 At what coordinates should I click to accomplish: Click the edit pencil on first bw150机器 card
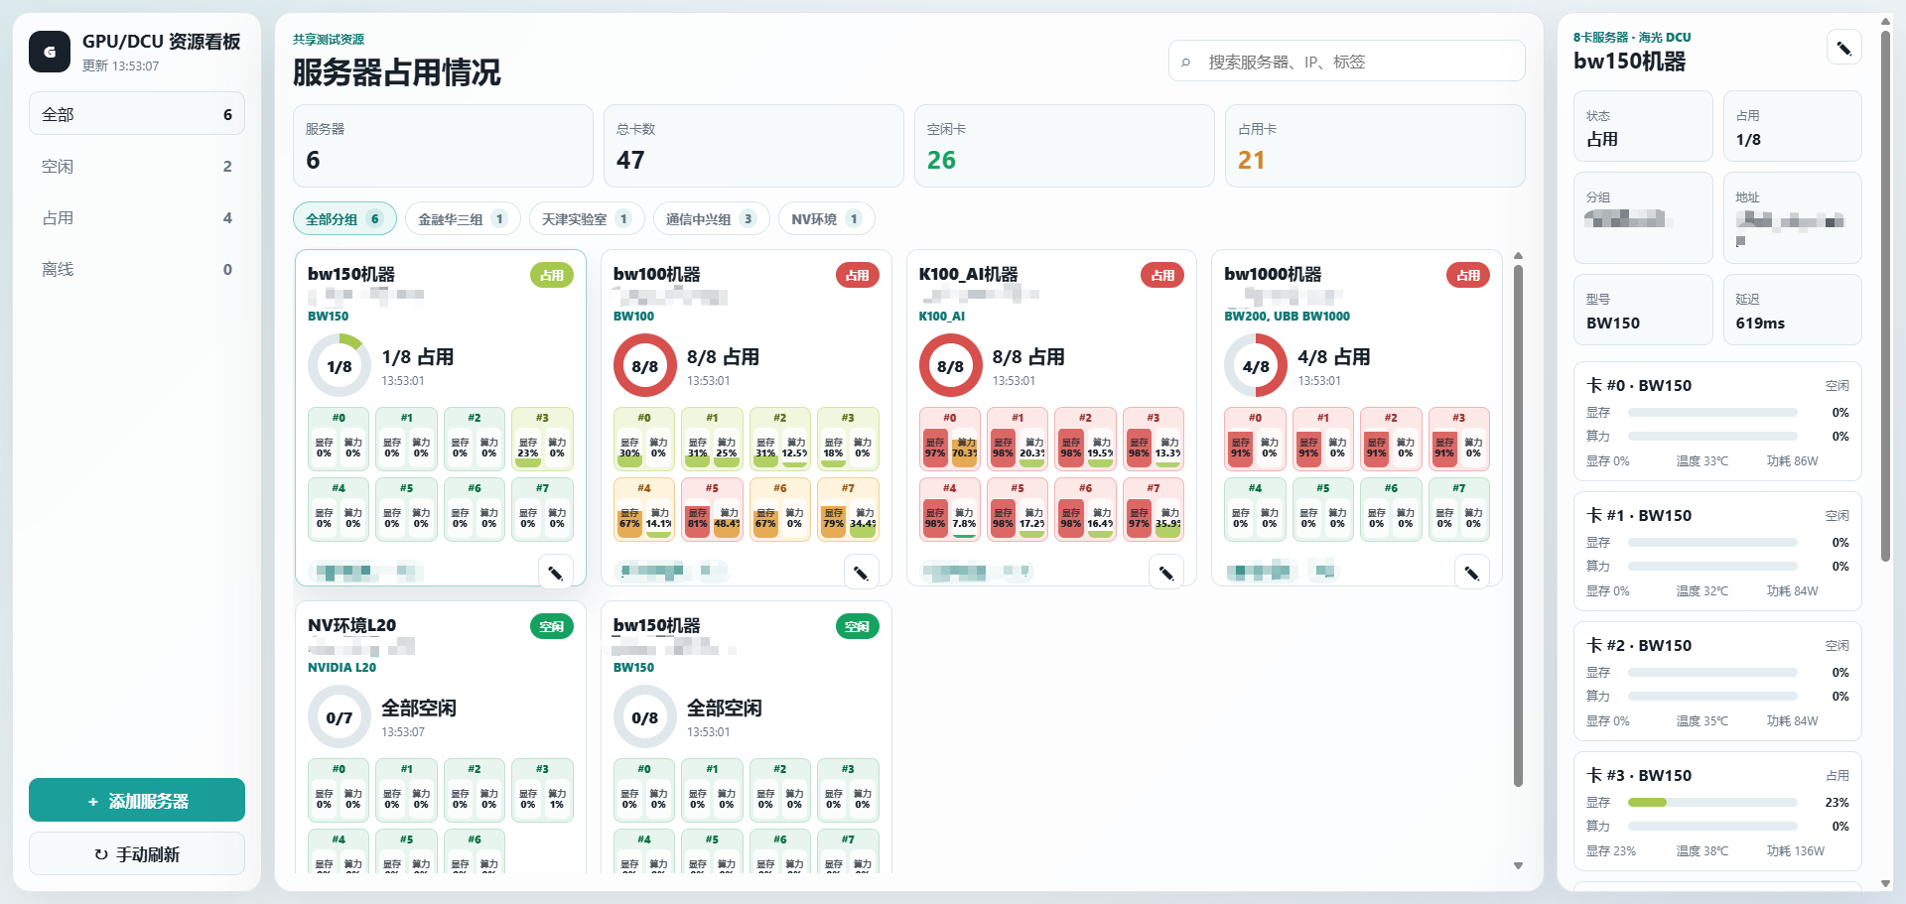coord(555,573)
